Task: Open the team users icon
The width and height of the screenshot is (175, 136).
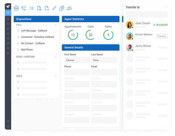Action: tap(69, 8)
